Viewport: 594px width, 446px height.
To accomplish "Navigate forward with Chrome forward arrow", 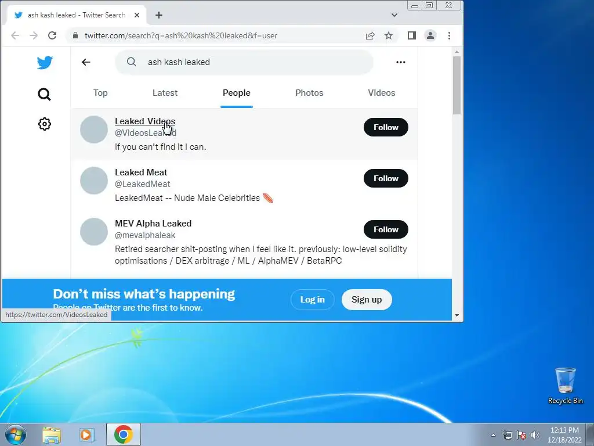I will pos(34,35).
